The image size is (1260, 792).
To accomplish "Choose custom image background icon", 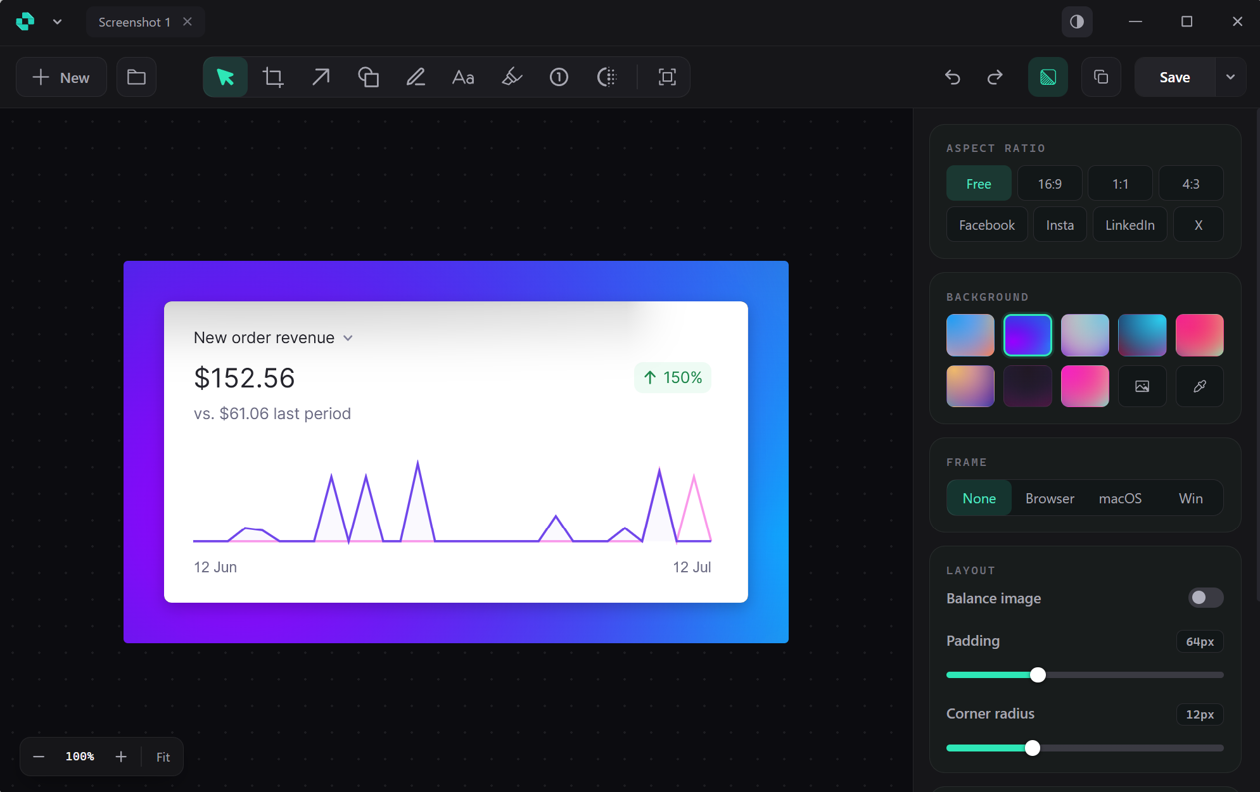I will (1142, 386).
